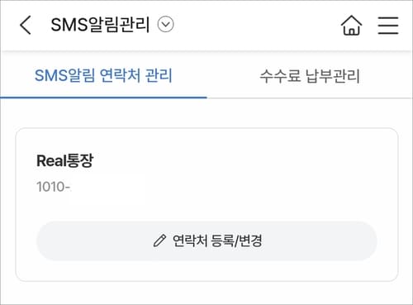Open the page selector next to the title
Viewport: 413px width, 305px height.
165,24
